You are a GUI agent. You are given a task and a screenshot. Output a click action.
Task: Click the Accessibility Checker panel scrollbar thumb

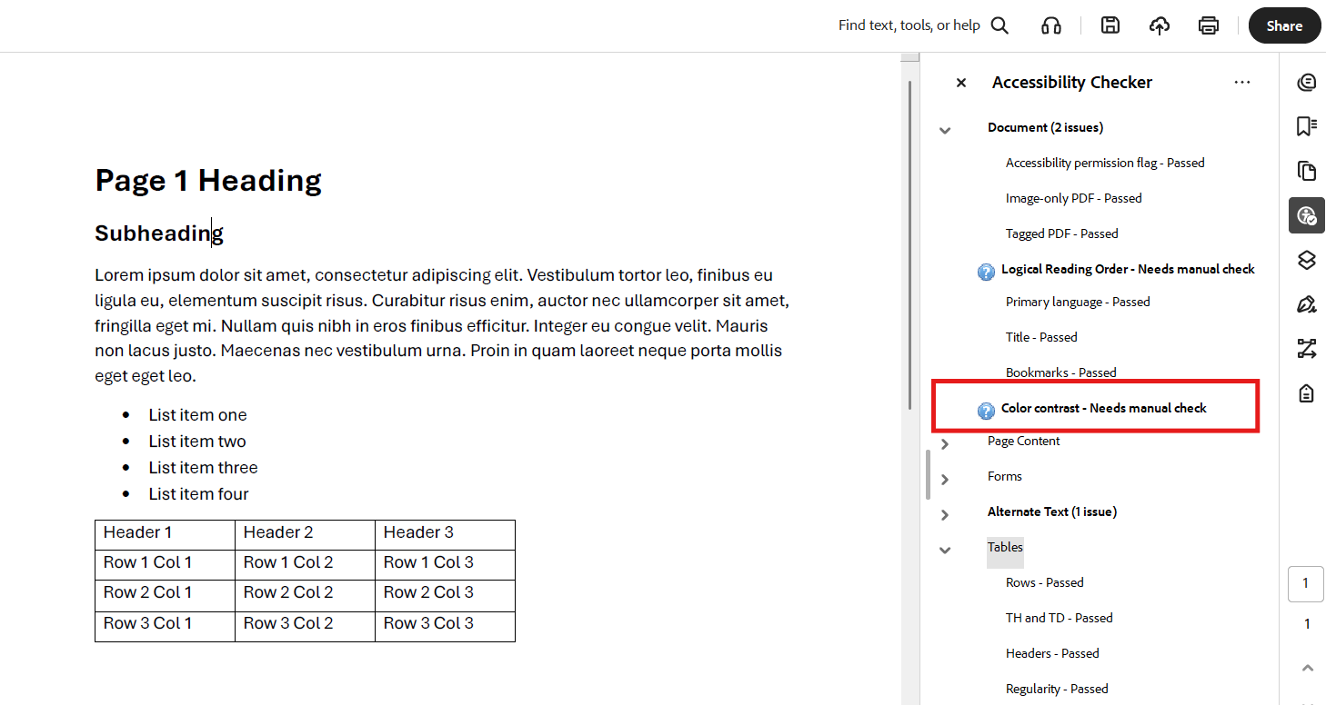point(928,475)
